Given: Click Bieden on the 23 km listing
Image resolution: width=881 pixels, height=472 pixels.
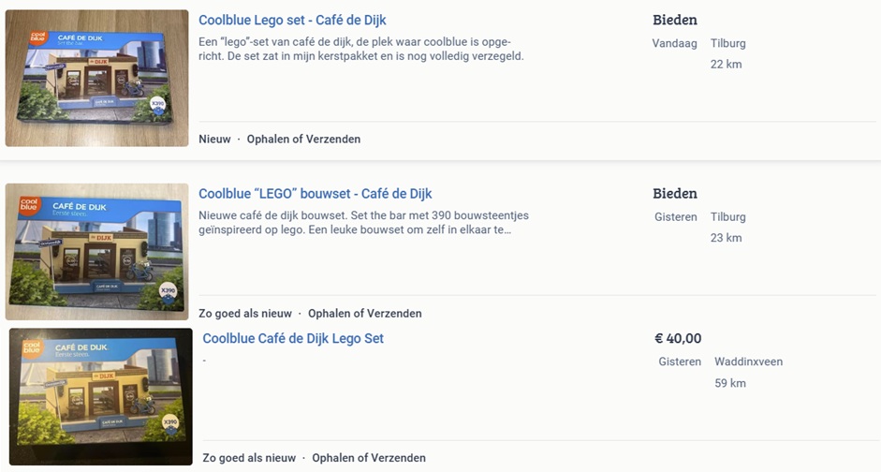Looking at the screenshot, I should click(674, 194).
